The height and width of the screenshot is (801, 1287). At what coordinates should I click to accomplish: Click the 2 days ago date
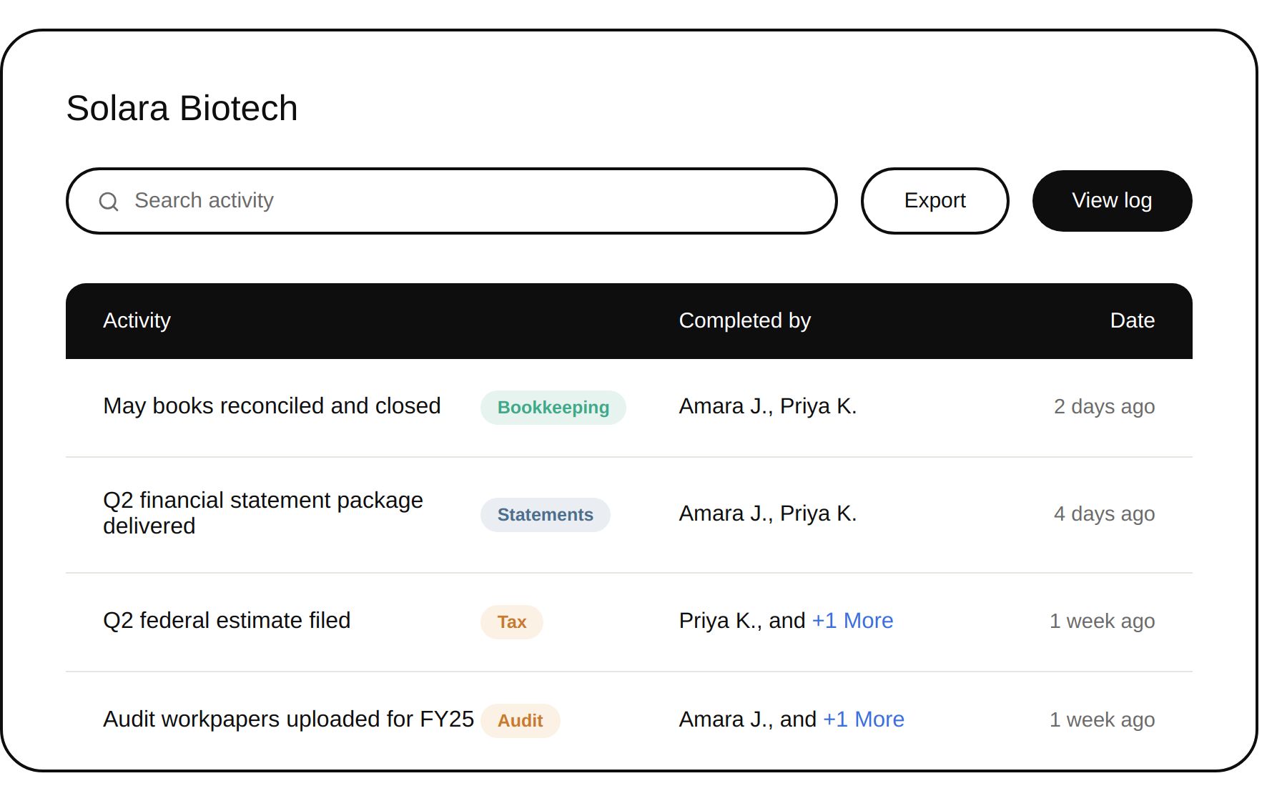1104,407
